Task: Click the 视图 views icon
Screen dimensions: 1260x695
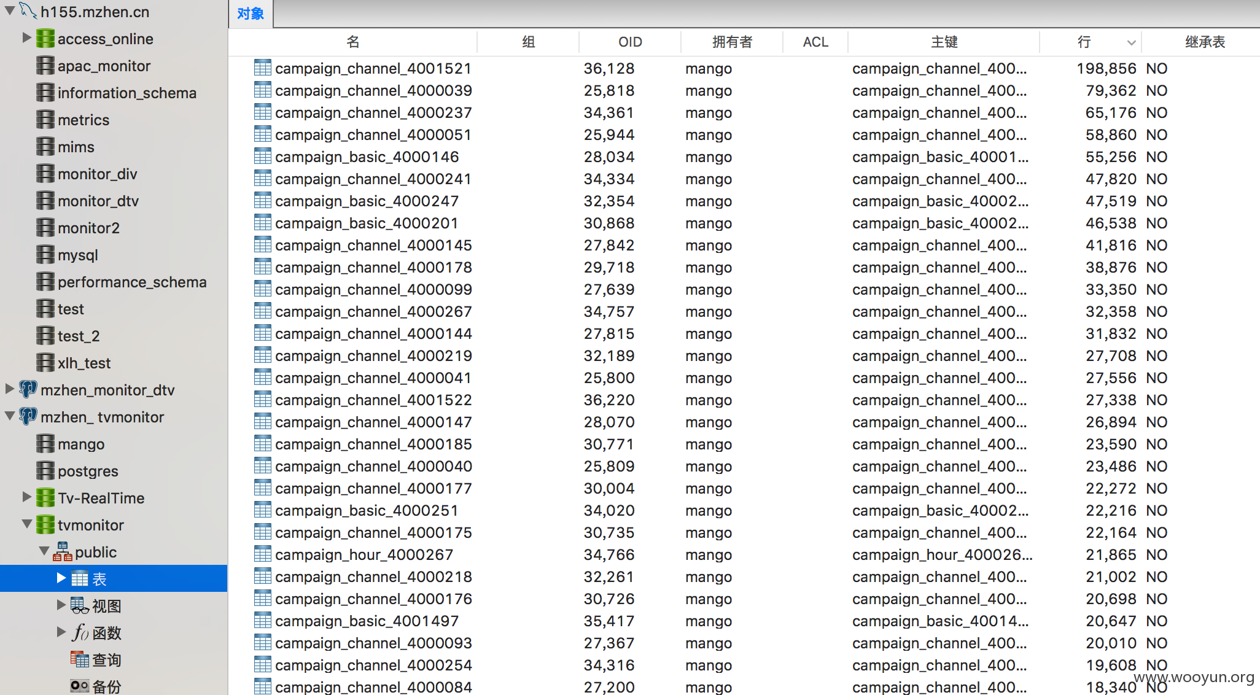Action: coord(79,606)
